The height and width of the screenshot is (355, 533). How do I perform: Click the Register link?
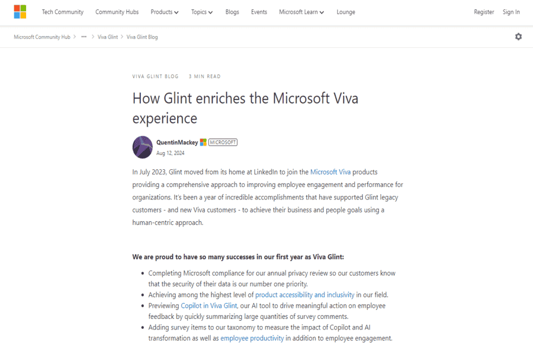(484, 12)
